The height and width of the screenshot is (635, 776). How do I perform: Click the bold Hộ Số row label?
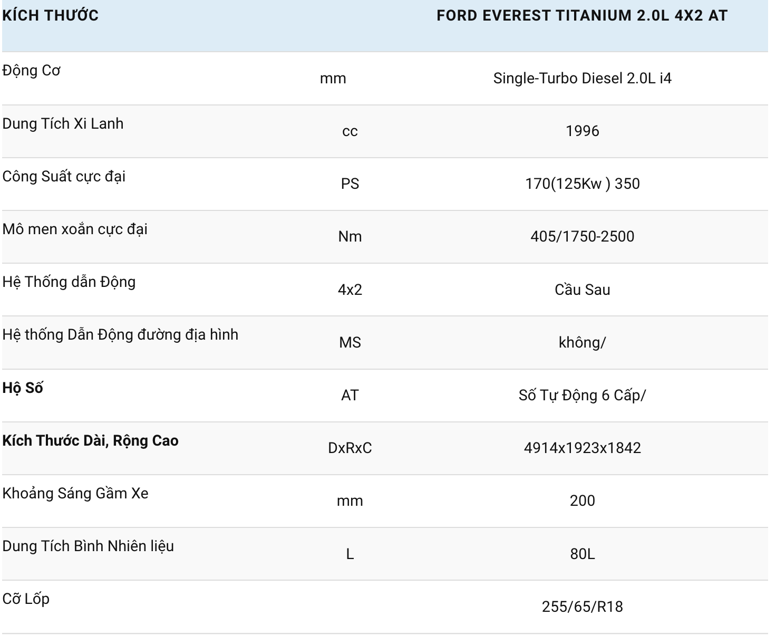(x=23, y=388)
